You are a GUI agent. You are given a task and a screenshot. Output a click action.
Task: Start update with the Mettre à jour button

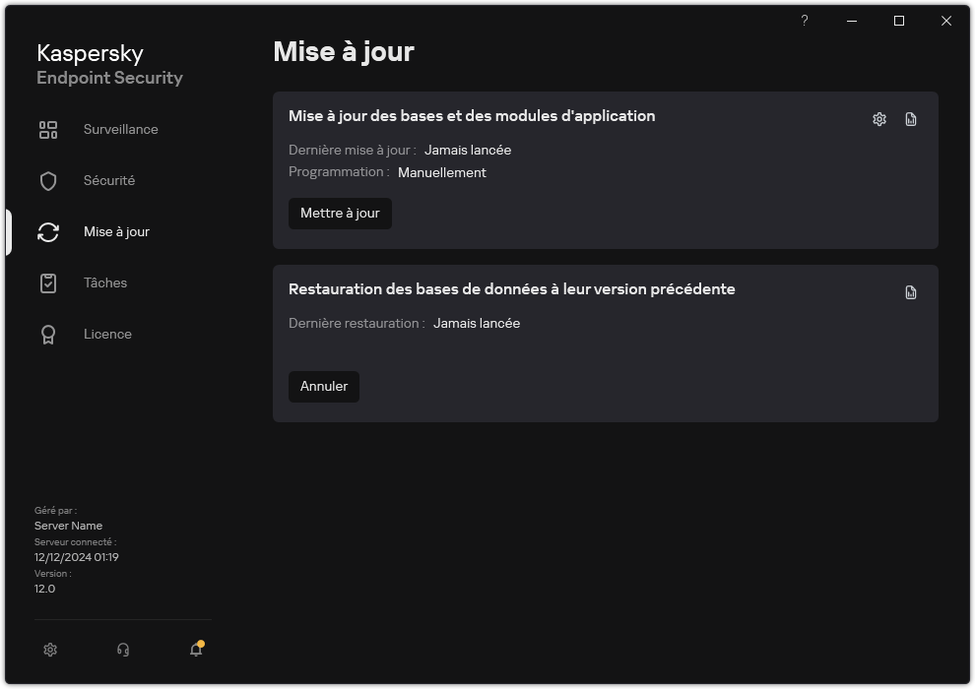tap(340, 213)
